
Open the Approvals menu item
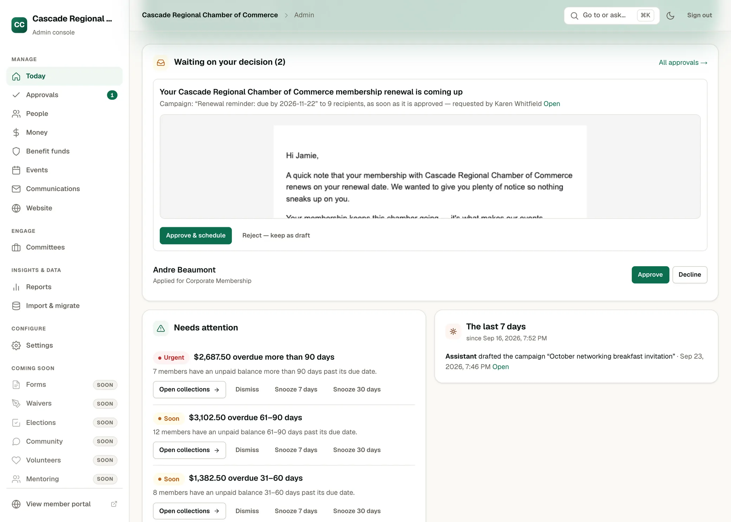[x=64, y=95]
